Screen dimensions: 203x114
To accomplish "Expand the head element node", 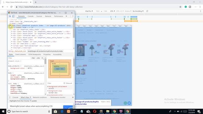I will (x=10, y=23).
